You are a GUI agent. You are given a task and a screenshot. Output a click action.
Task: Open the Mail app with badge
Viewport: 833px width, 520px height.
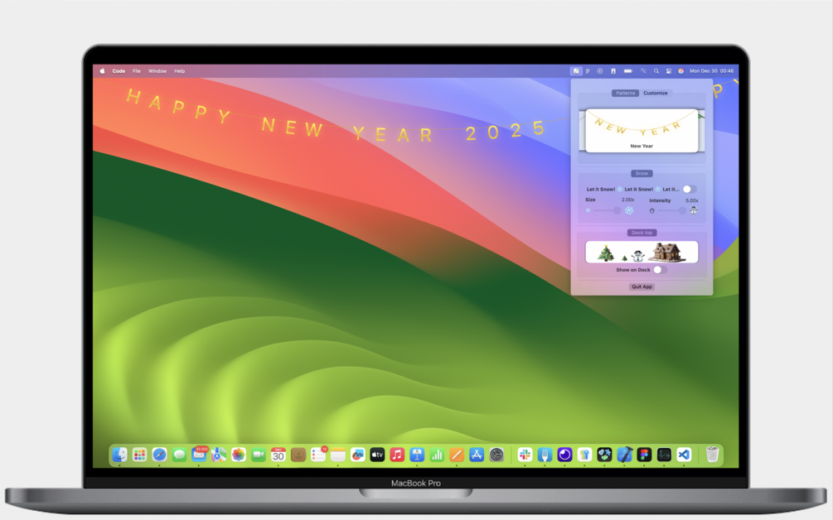coord(199,455)
